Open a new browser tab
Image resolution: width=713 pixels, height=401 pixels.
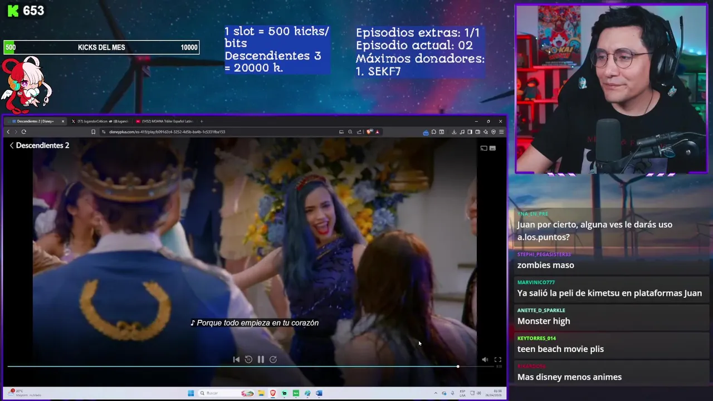tap(202, 121)
